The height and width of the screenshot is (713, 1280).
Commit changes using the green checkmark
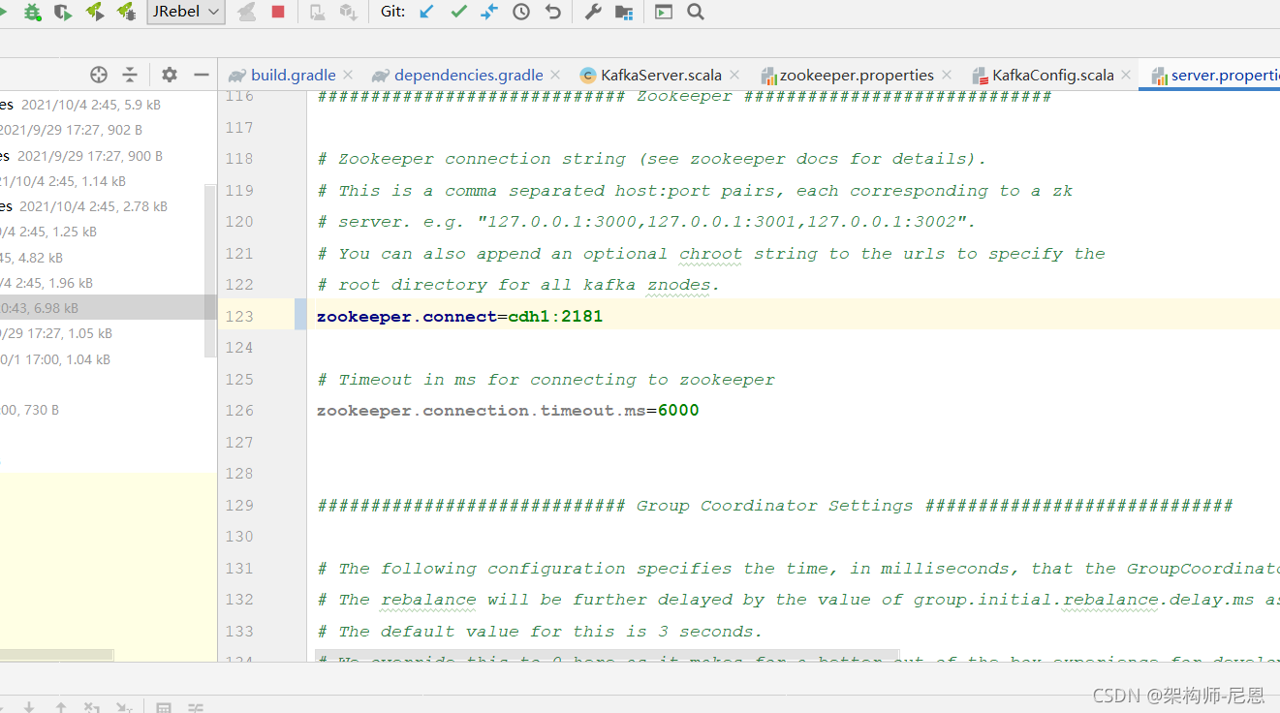pyautogui.click(x=458, y=12)
